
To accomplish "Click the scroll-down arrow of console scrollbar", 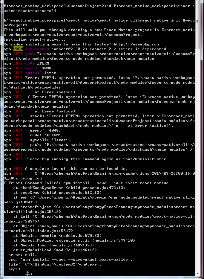I will tap(197, 274).
